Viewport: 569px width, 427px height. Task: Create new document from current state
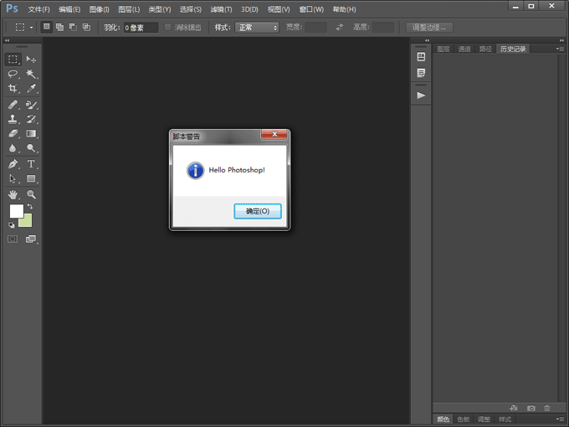pos(514,408)
